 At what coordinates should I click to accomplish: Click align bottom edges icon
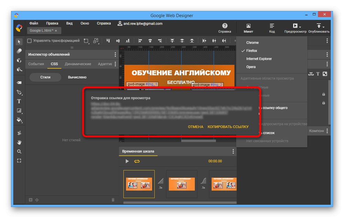[128, 41]
